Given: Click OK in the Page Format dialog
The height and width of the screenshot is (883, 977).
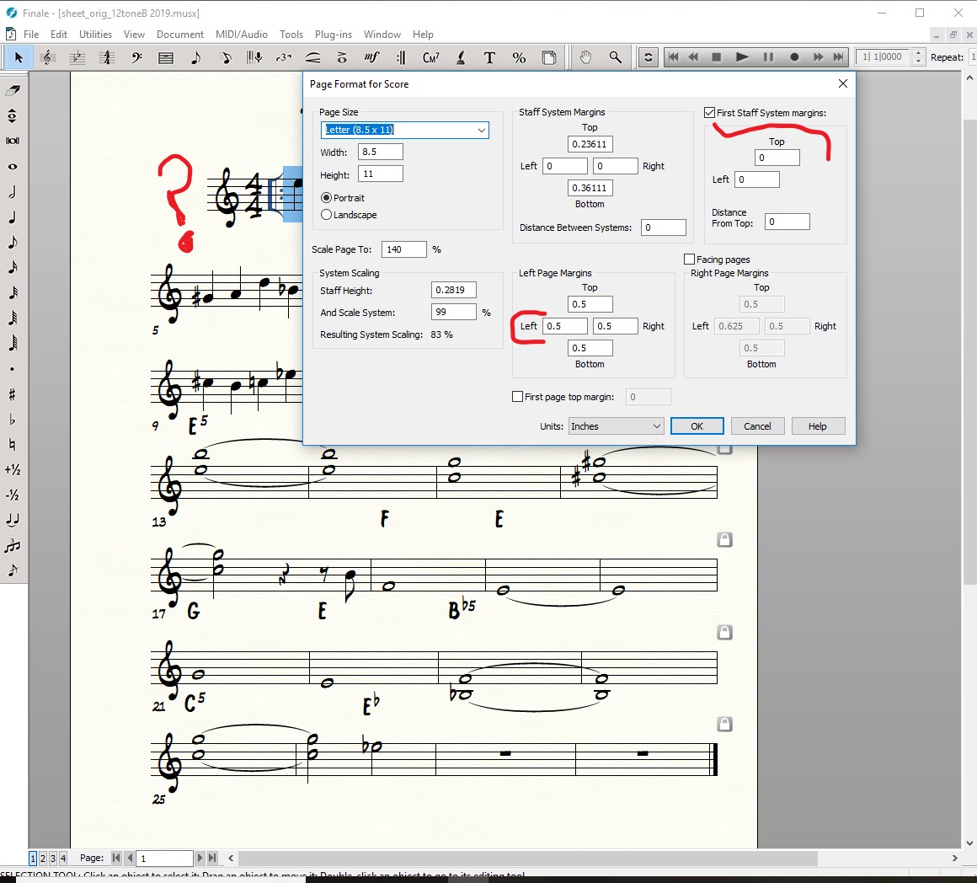Looking at the screenshot, I should 697,426.
